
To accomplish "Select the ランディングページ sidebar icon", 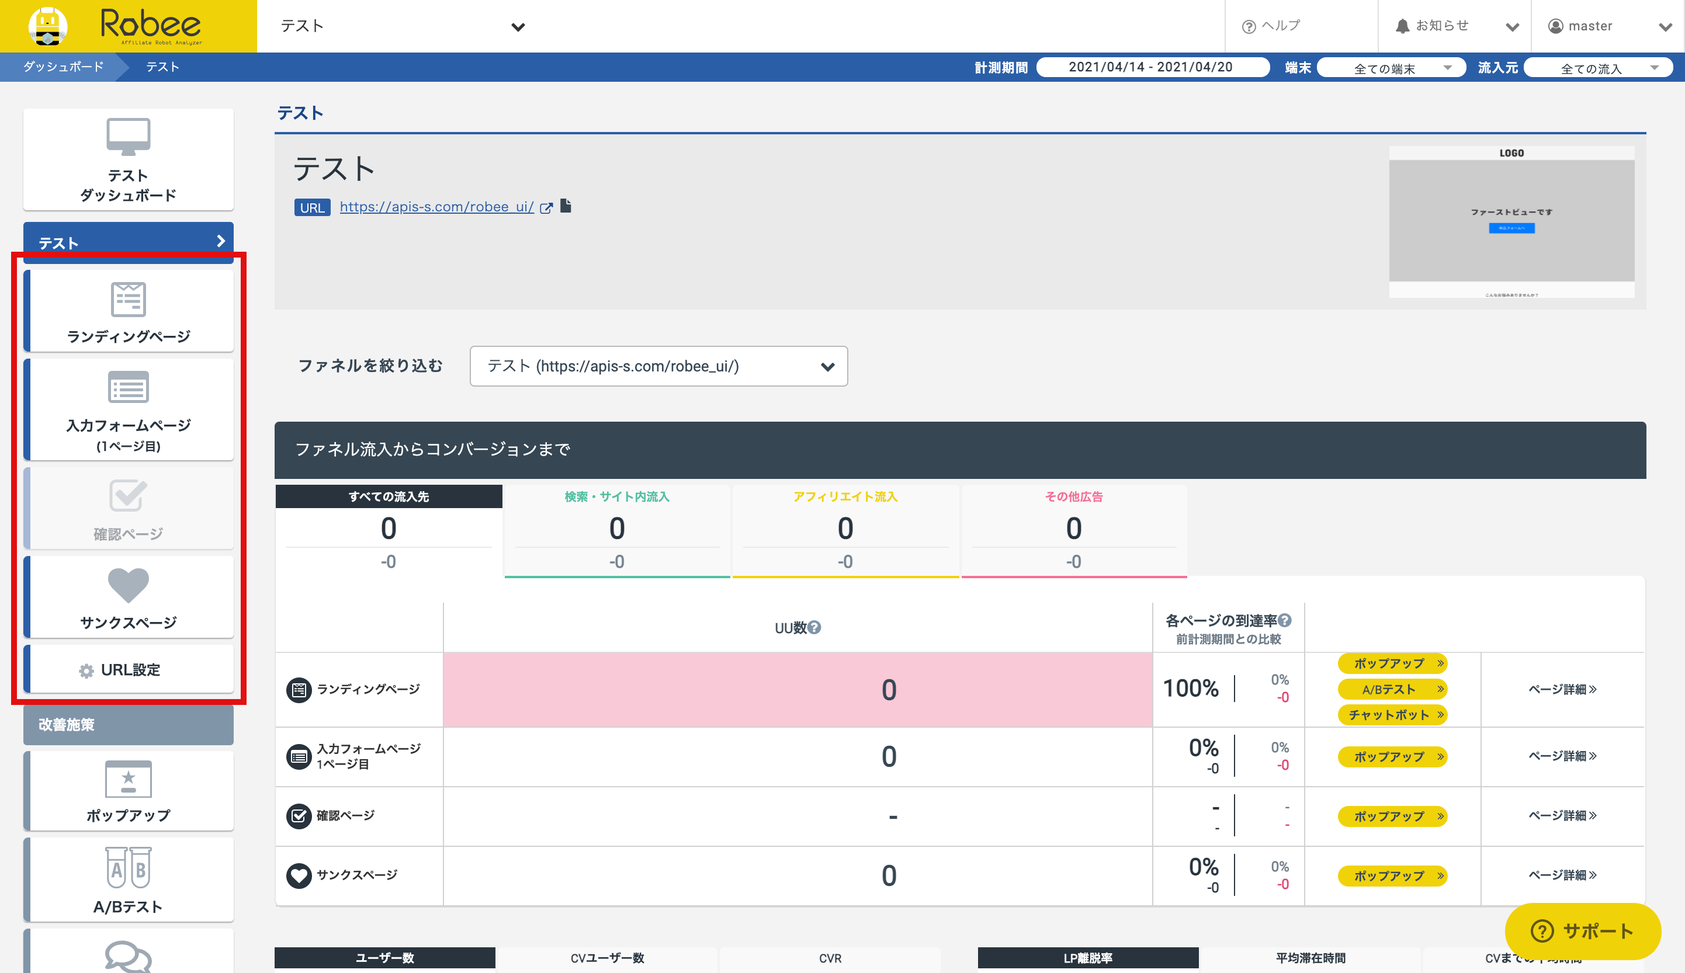I will coord(129,300).
